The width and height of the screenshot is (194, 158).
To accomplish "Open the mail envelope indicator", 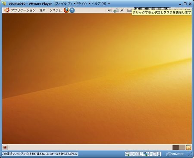I will (x=129, y=10).
